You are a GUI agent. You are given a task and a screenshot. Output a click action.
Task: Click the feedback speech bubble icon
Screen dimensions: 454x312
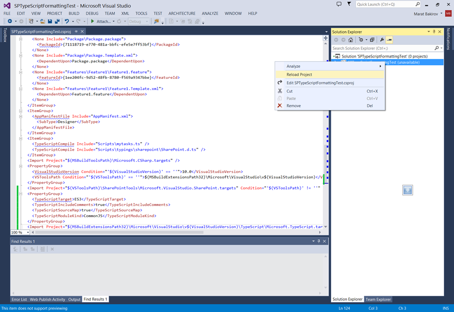coord(339,4)
